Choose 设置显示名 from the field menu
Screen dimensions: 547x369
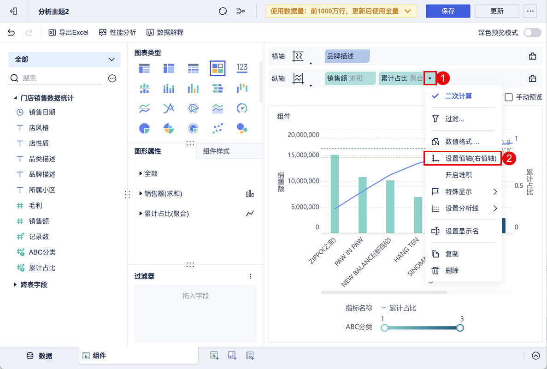pos(463,231)
